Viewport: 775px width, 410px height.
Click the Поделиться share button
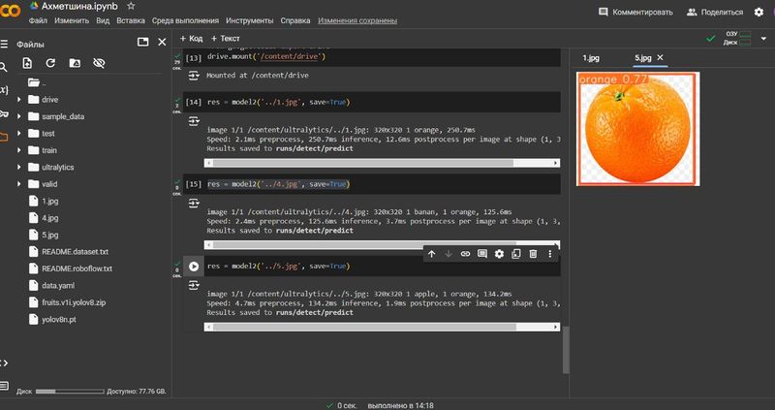pos(715,12)
